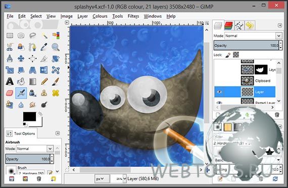Viewport: 288px width, 188px height.
Task: Select the Paths tool
Action: point(32,47)
